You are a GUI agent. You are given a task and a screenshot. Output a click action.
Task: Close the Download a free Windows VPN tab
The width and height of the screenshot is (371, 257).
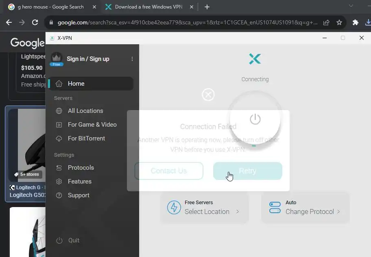click(x=192, y=7)
